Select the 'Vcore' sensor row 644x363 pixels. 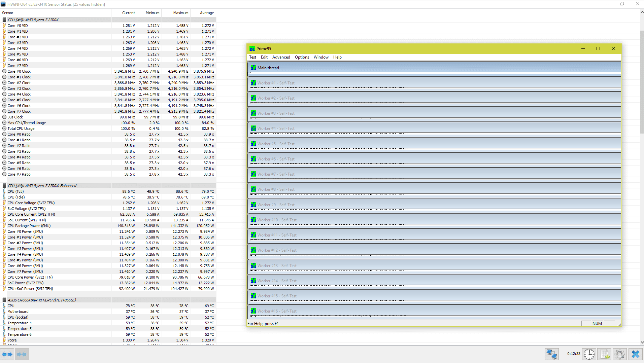[x=108, y=340]
